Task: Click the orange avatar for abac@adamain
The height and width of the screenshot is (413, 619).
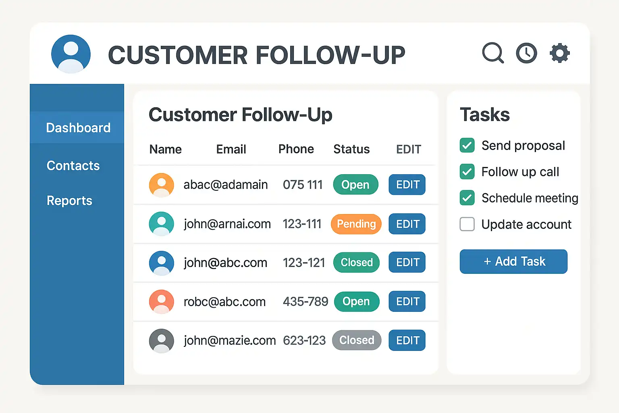Action: pos(161,185)
